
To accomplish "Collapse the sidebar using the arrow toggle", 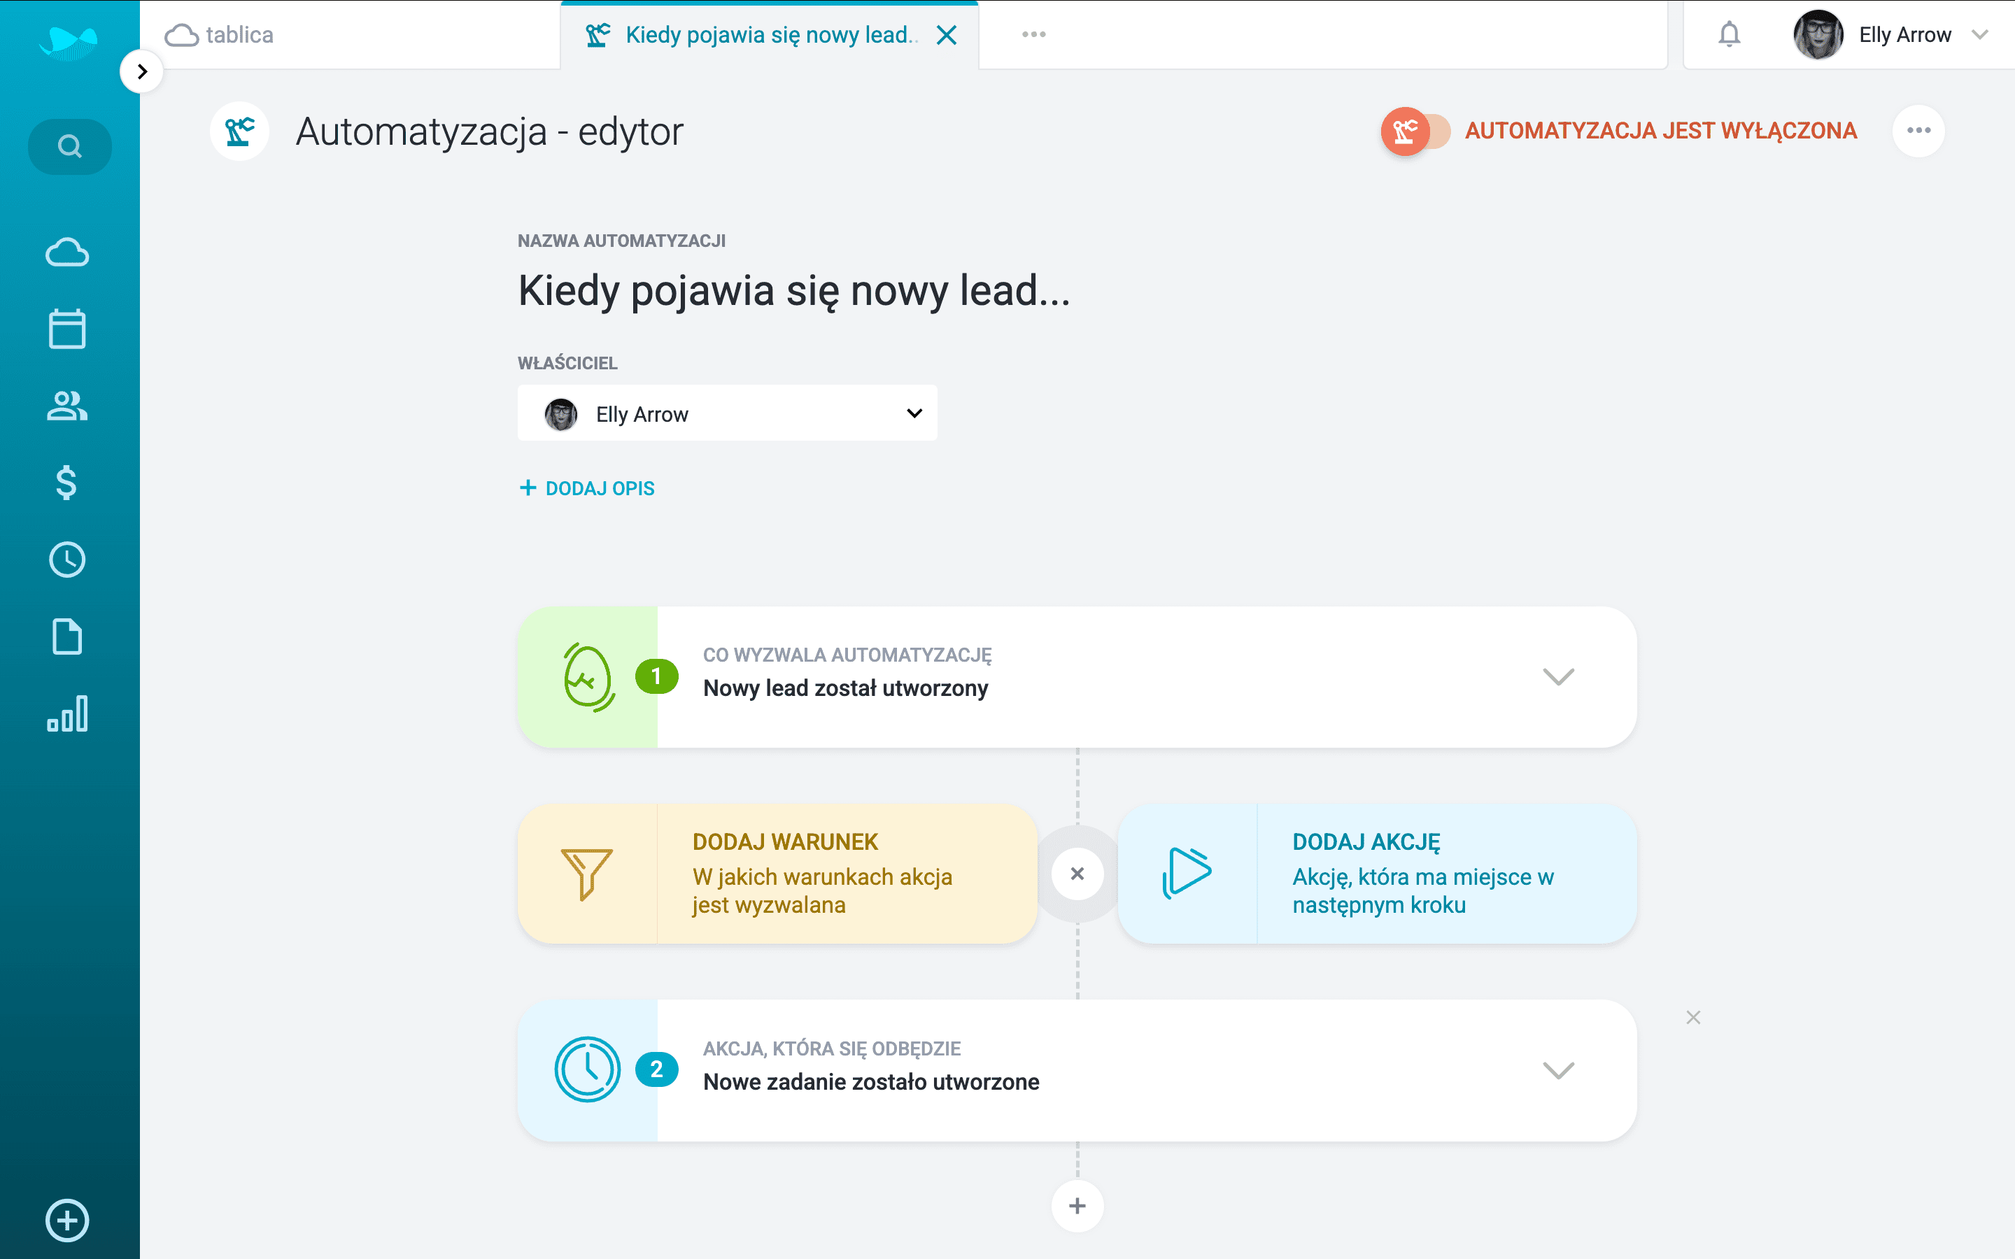I will coord(143,71).
